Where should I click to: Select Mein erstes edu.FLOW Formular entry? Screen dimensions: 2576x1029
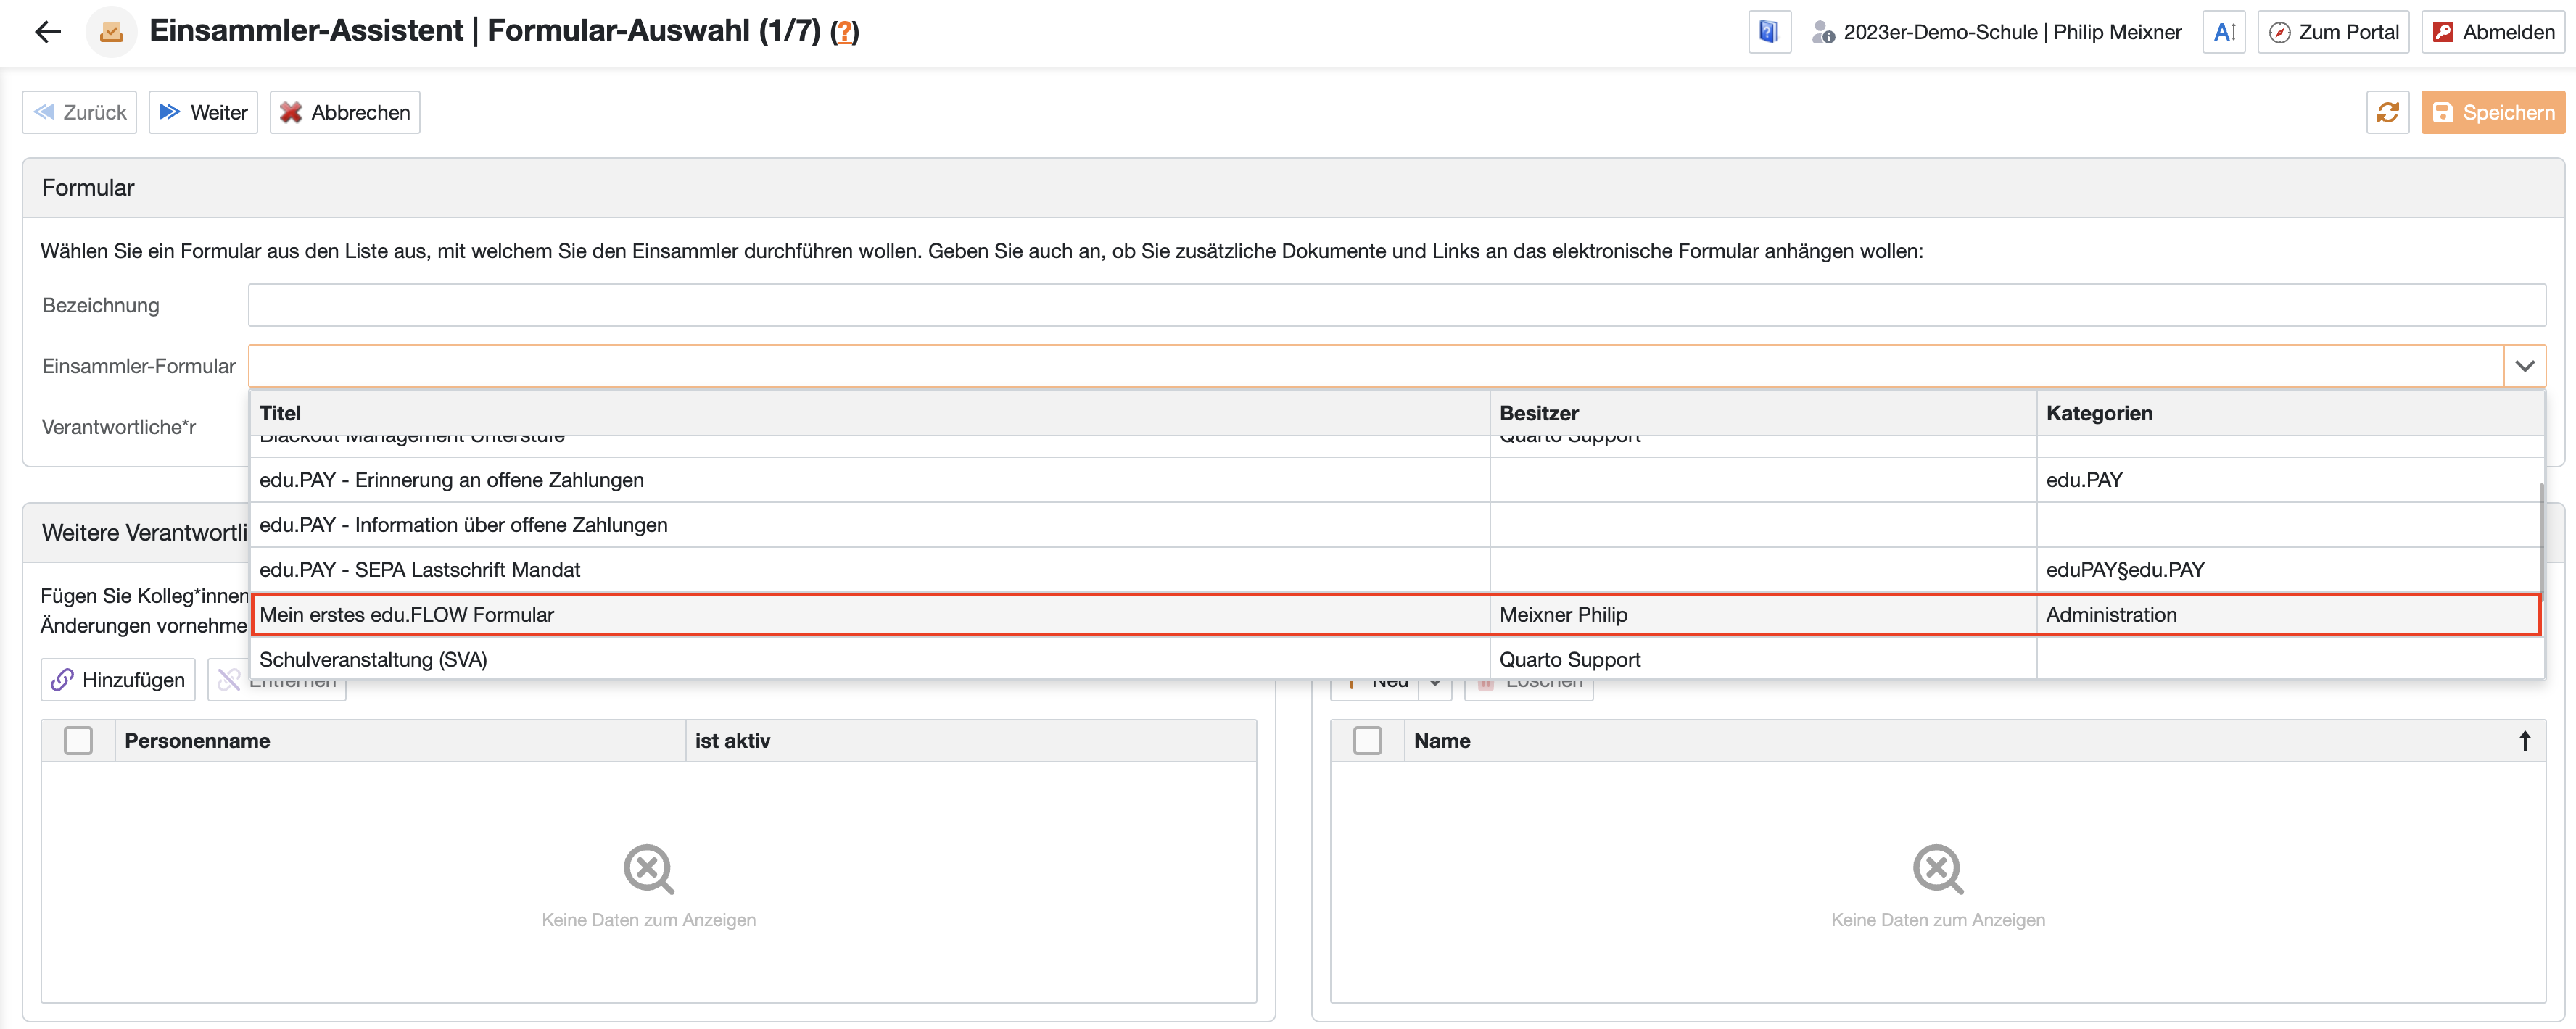(x=406, y=615)
